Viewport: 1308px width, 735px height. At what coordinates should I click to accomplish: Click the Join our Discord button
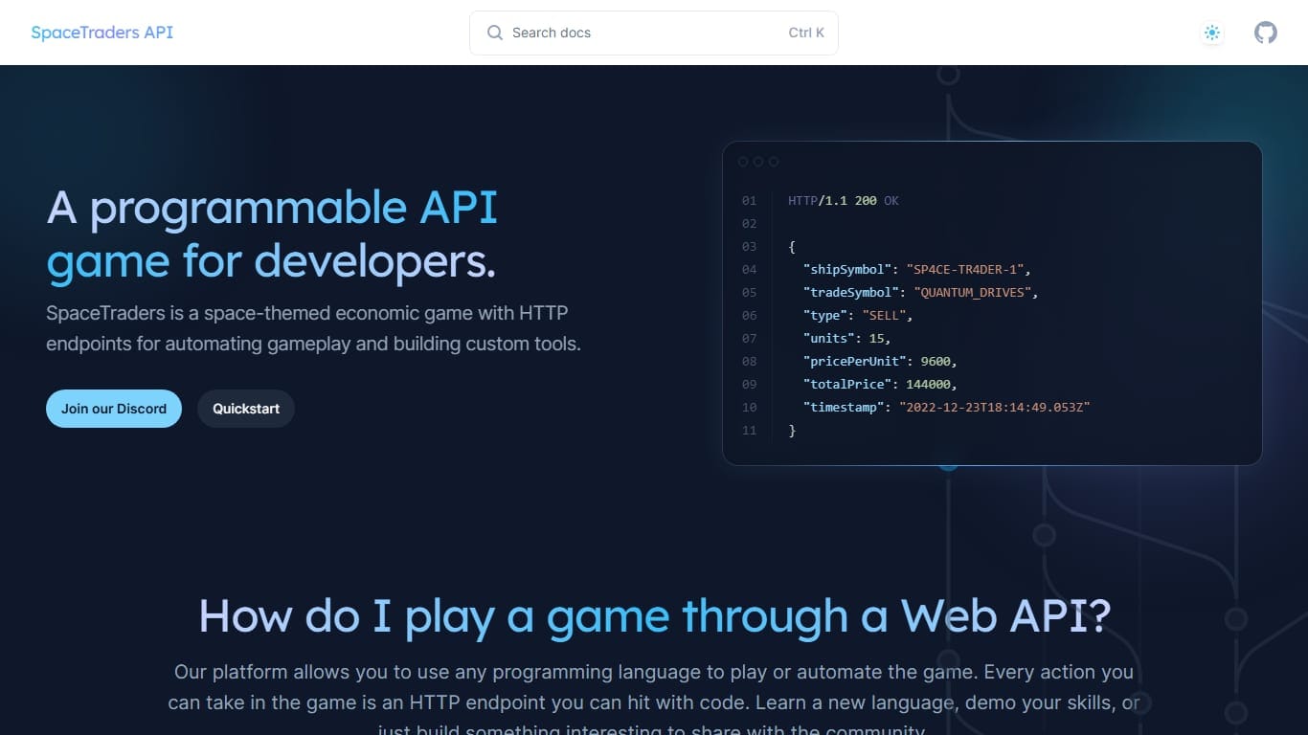pos(114,409)
